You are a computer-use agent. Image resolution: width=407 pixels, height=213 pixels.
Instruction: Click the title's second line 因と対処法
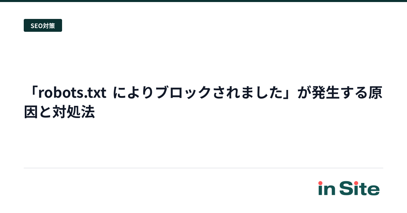click(x=59, y=112)
